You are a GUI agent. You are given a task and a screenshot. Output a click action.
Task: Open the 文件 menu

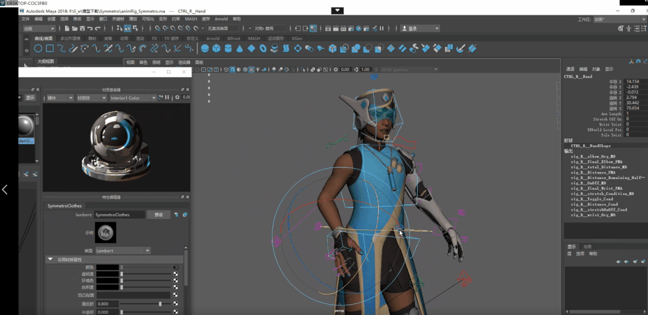coord(25,19)
